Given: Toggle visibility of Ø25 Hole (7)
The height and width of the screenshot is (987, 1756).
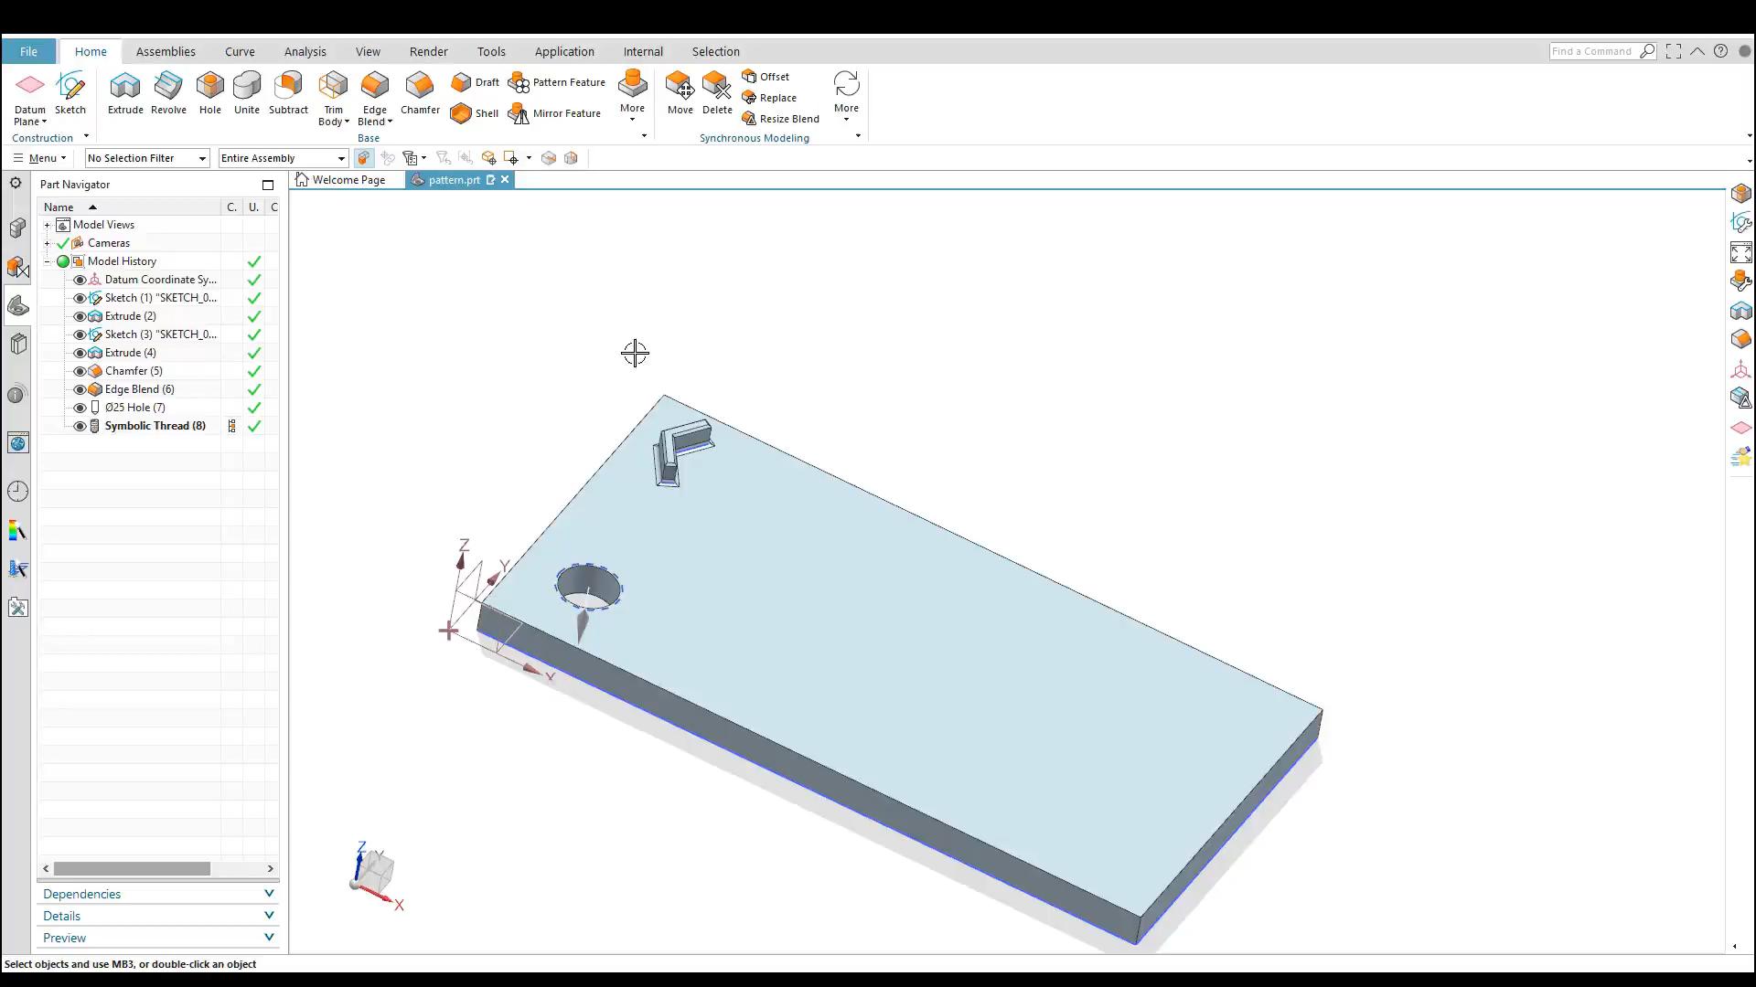Looking at the screenshot, I should pyautogui.click(x=79, y=408).
